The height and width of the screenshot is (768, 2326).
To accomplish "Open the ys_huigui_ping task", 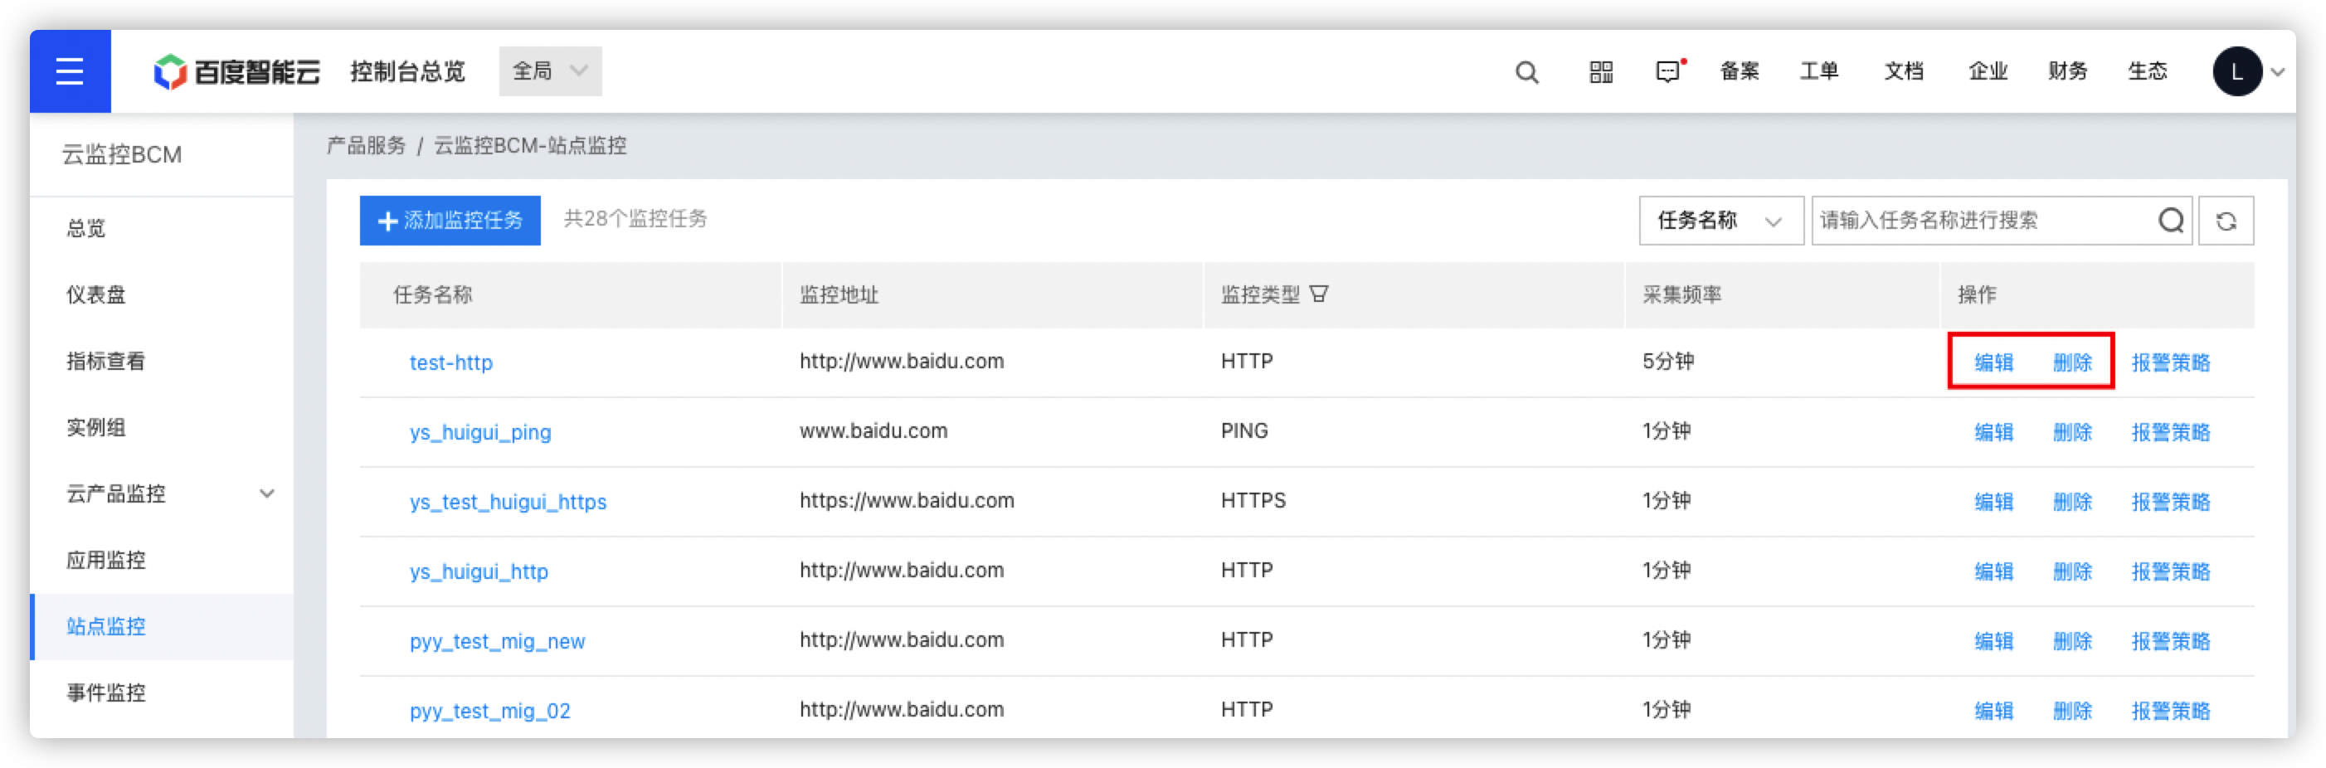I will click(480, 432).
